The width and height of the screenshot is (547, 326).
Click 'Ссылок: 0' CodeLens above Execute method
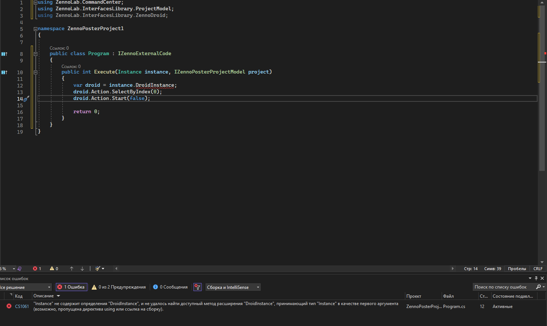[x=71, y=67]
